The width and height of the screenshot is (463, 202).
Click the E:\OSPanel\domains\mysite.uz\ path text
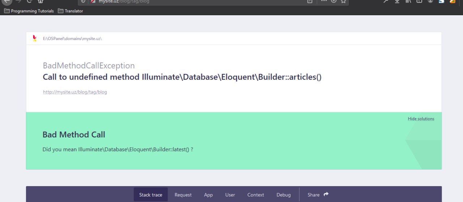tap(72, 39)
